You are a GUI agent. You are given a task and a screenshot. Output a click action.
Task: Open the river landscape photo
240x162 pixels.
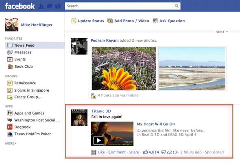coord(192,68)
